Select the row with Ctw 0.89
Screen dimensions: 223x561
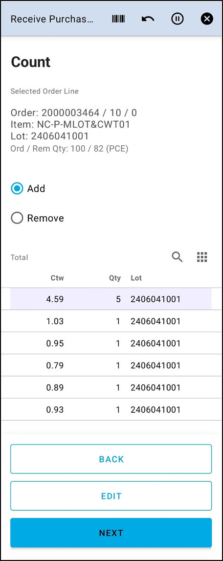(111, 387)
